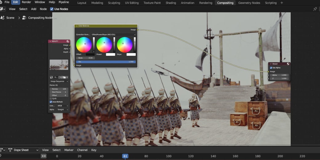
Task: Toggle the Use Alpha checkbox
Action: (x=271, y=68)
